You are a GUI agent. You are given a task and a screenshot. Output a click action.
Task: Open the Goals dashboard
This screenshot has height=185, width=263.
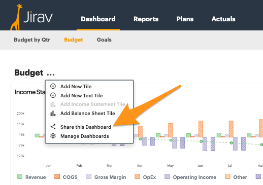(x=104, y=40)
